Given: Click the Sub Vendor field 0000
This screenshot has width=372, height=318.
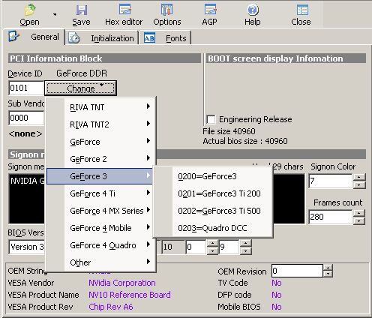Looking at the screenshot, I should (26, 118).
